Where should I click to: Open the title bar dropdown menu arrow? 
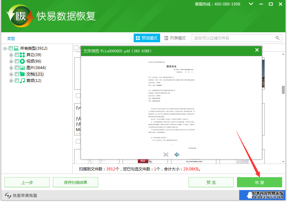(x=251, y=4)
